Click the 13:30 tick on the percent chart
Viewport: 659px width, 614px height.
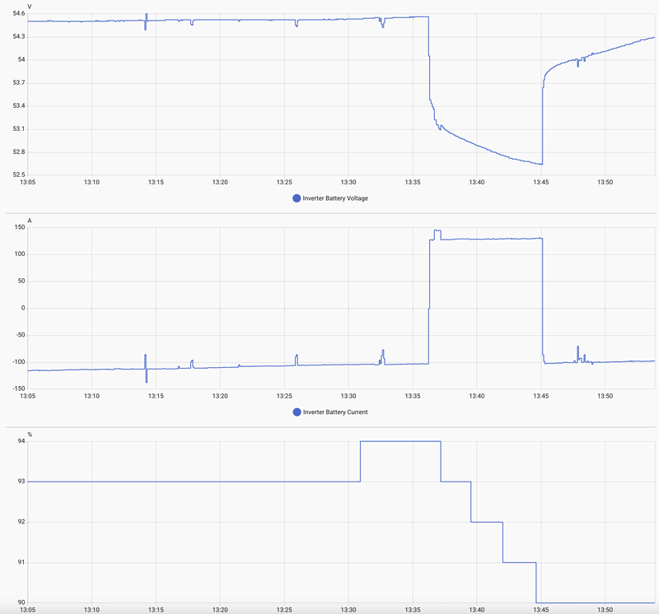pos(348,610)
